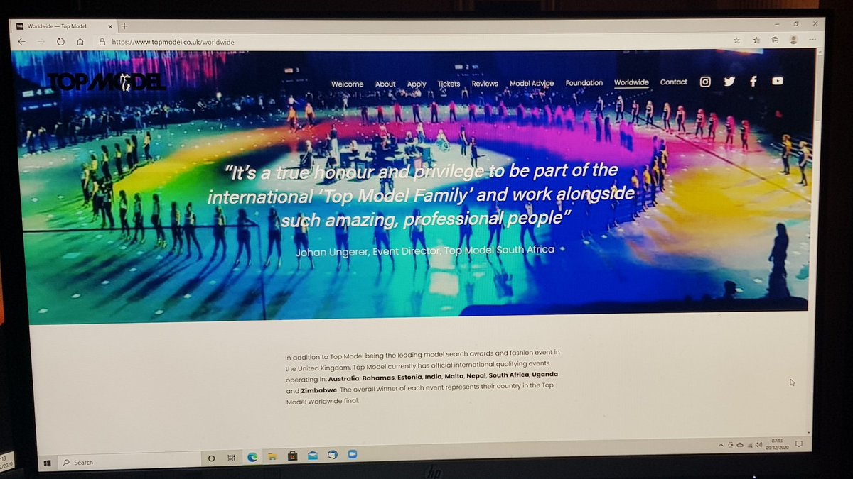Open the Windows Start menu
Viewport: 853px width, 479px height.
click(47, 462)
